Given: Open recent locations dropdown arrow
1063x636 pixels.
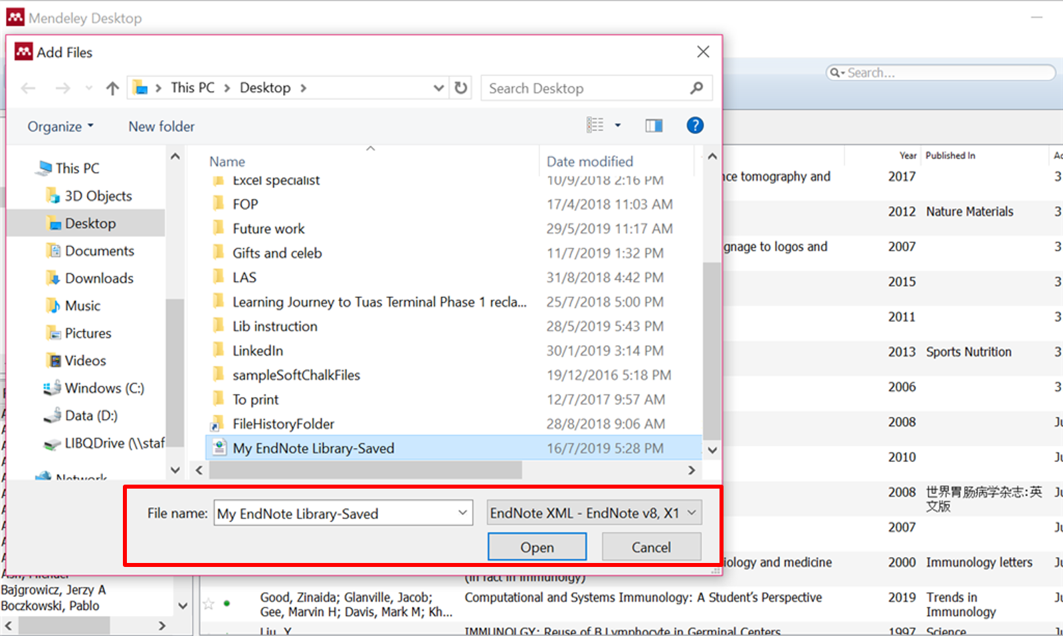Looking at the screenshot, I should coord(89,88).
